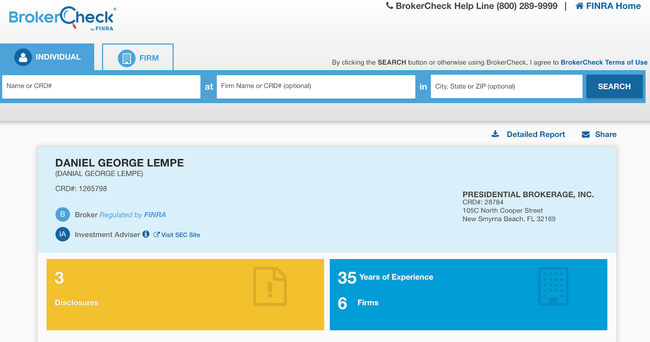Viewport: 650px width, 342px height.
Task: Click the info icon beside Investment Adviser
Action: coord(146,234)
